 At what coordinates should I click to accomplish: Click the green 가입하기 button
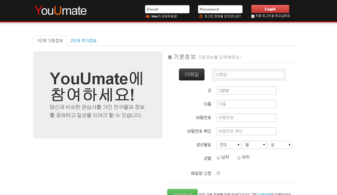tap(182, 193)
